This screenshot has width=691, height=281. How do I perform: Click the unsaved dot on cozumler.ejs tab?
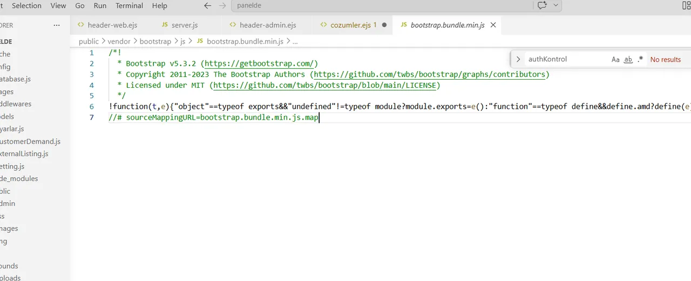(384, 25)
